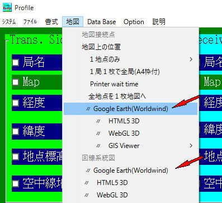222x203 pixels.
Task: Check the Map checkbox on left panel
Action: [x=16, y=82]
